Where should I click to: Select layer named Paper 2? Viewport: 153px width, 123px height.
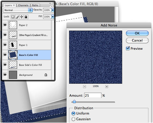click(23, 25)
